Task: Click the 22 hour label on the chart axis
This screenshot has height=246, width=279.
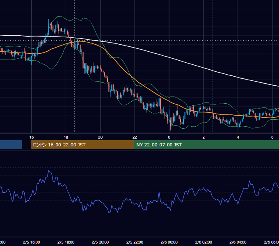Action: [135, 137]
